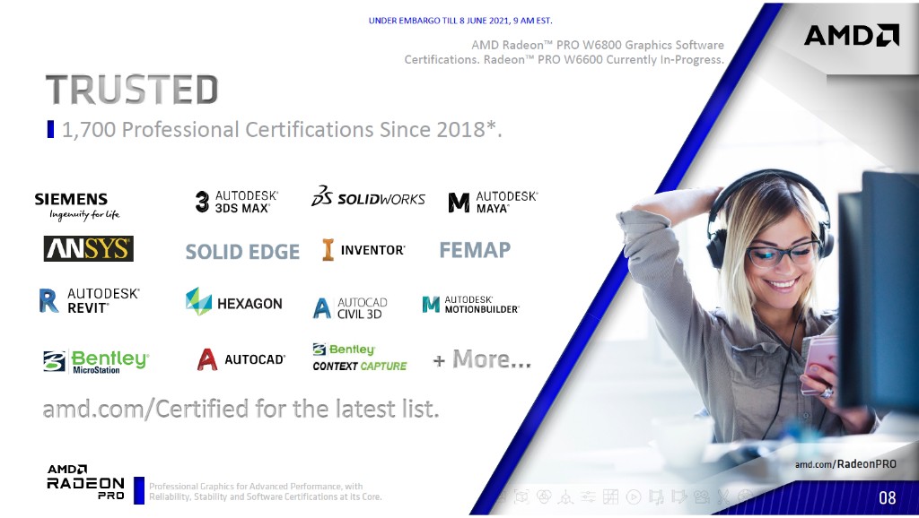The height and width of the screenshot is (518, 919).
Task: Select the Siemens Ingenuity for Life logo
Action: pos(77,206)
